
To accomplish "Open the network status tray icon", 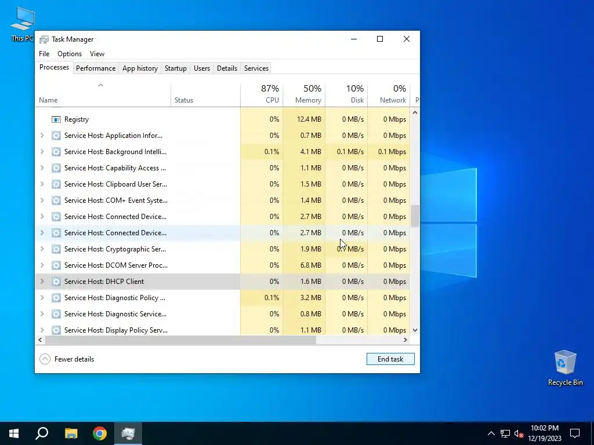I will [505, 433].
